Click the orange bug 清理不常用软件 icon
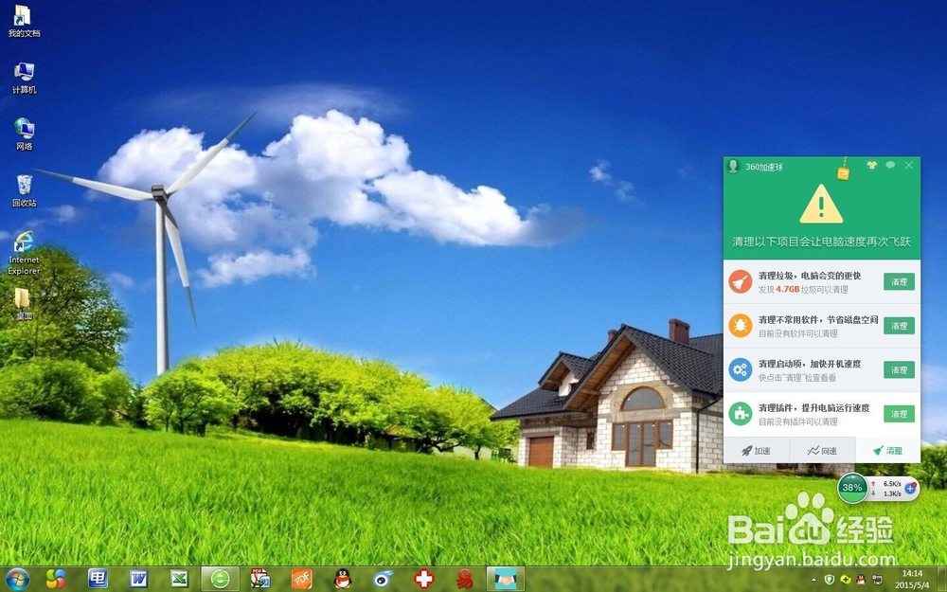Viewport: 947px width, 592px height. [740, 326]
